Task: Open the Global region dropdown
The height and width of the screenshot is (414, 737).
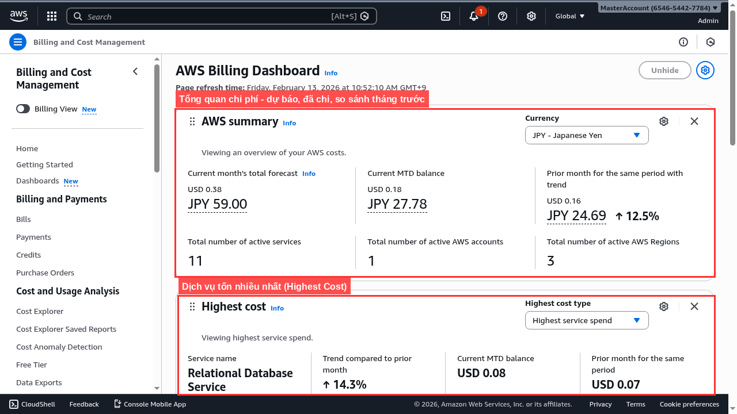Action: pos(569,16)
